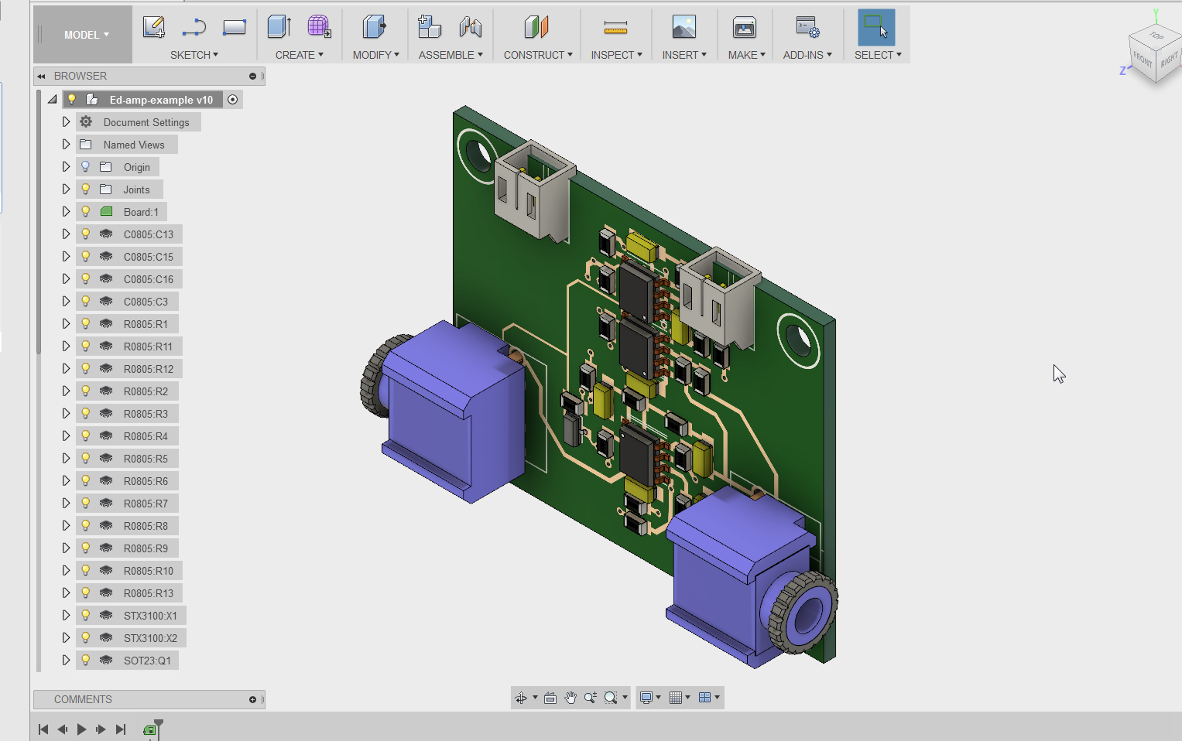Open the Zoom Window tool
Screen dimensions: 1182x741
point(612,697)
